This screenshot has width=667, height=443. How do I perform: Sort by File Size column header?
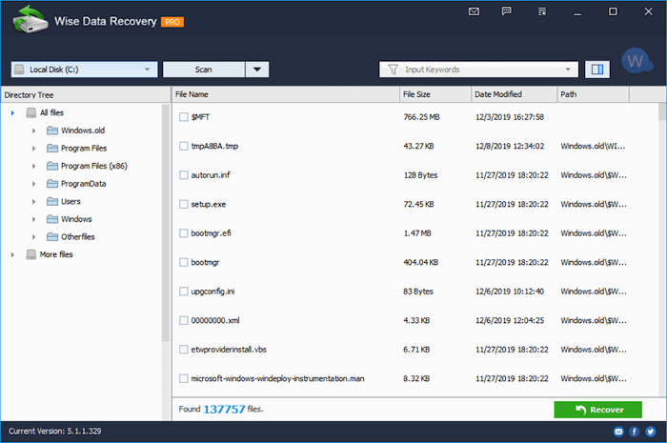coord(435,94)
